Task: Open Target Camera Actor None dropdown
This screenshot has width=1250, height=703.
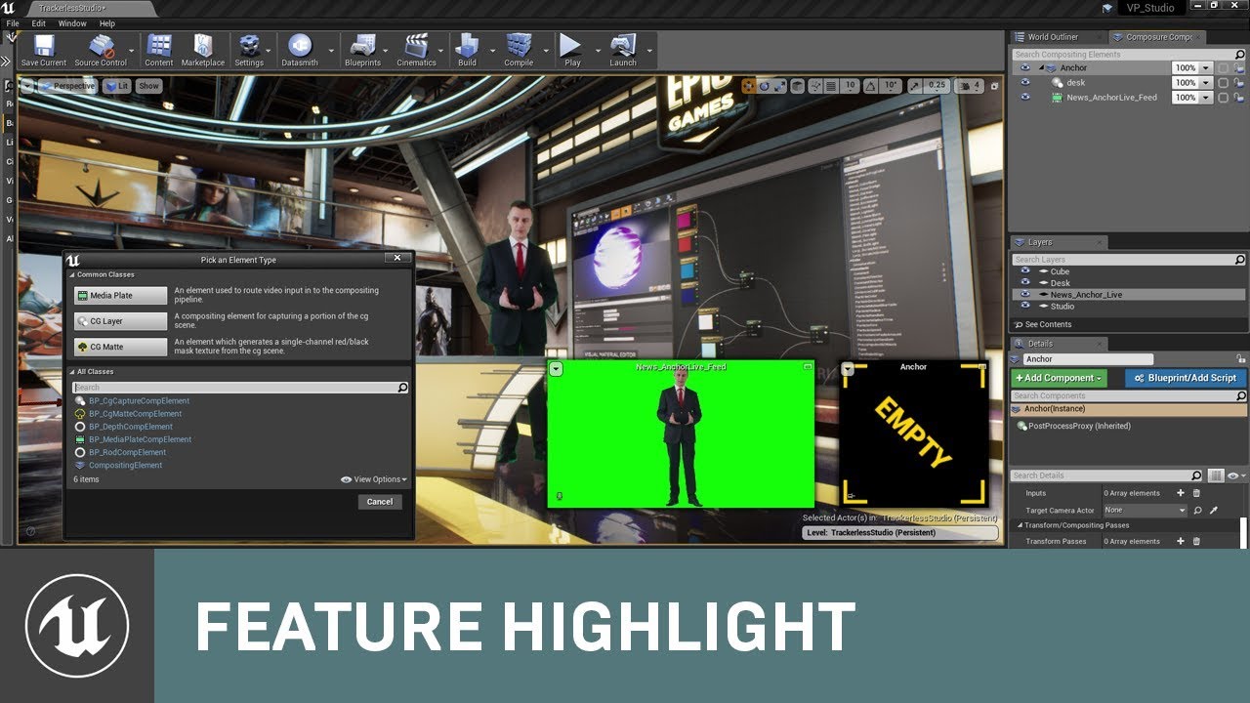Action: click(1145, 510)
